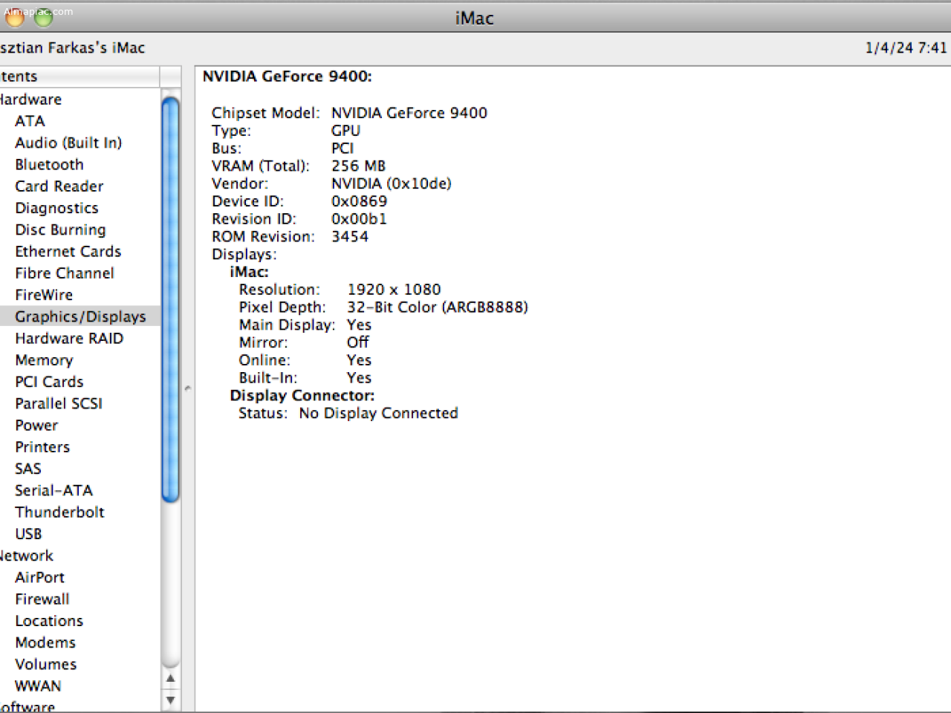Select Volumes in the sidebar
This screenshot has width=951, height=713.
(x=45, y=664)
